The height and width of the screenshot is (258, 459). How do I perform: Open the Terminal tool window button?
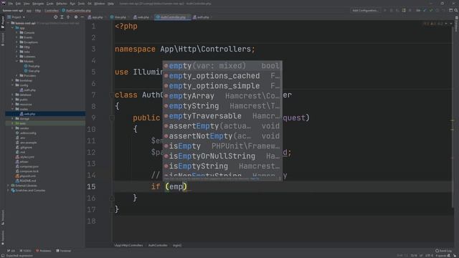click(x=64, y=251)
